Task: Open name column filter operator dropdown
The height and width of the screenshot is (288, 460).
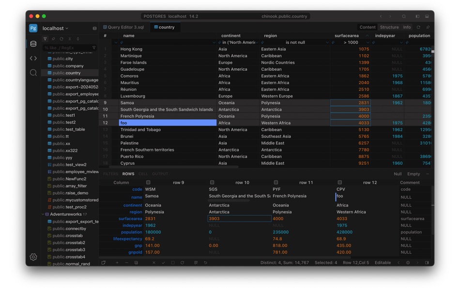Action: 214,42
